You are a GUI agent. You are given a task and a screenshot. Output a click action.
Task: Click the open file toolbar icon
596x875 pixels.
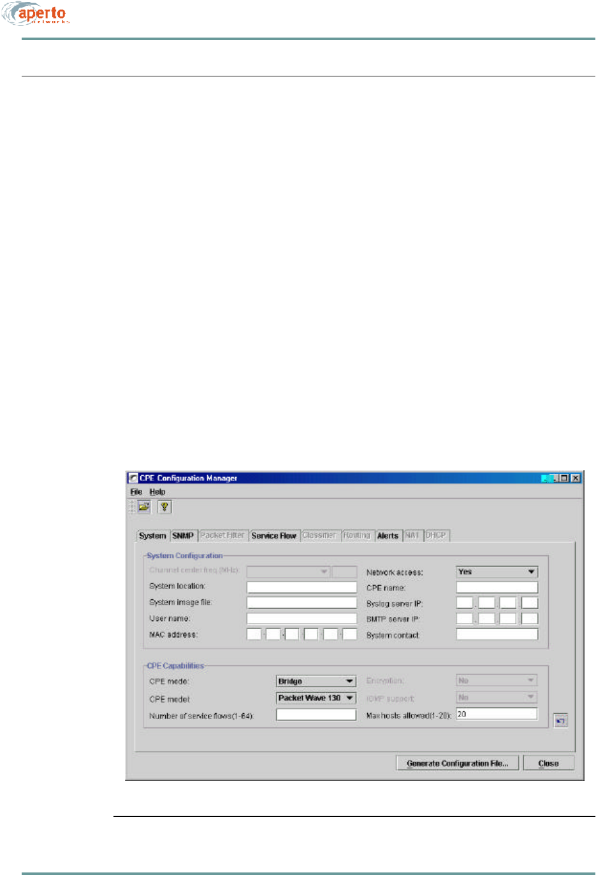(144, 507)
